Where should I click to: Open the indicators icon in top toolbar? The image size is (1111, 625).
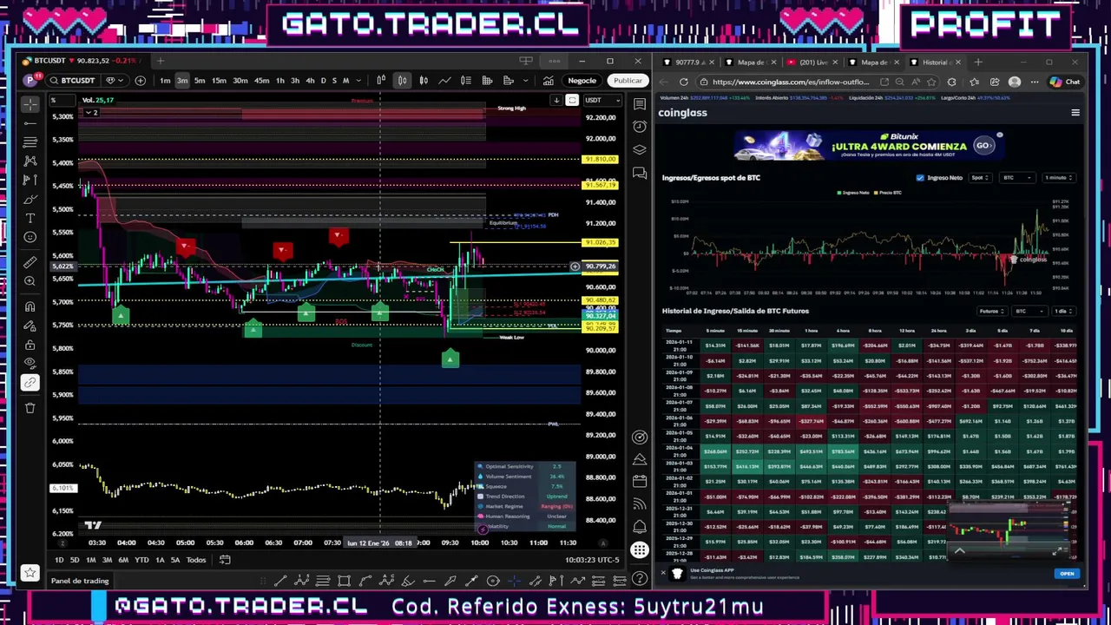[549, 81]
